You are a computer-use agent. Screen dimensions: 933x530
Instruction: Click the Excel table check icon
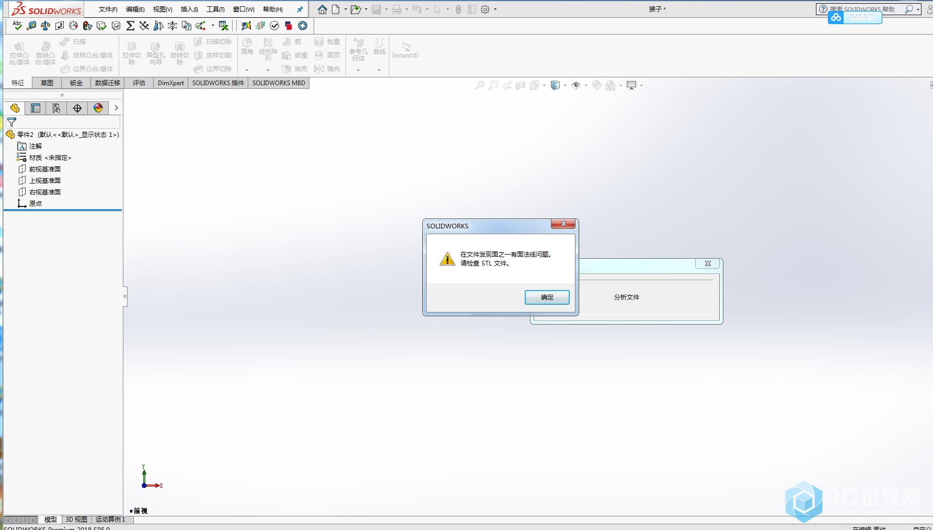[x=224, y=26]
